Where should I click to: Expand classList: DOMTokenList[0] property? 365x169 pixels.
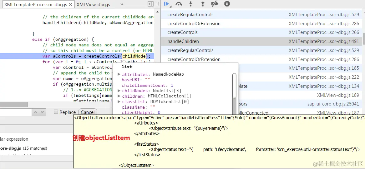coord(119,101)
